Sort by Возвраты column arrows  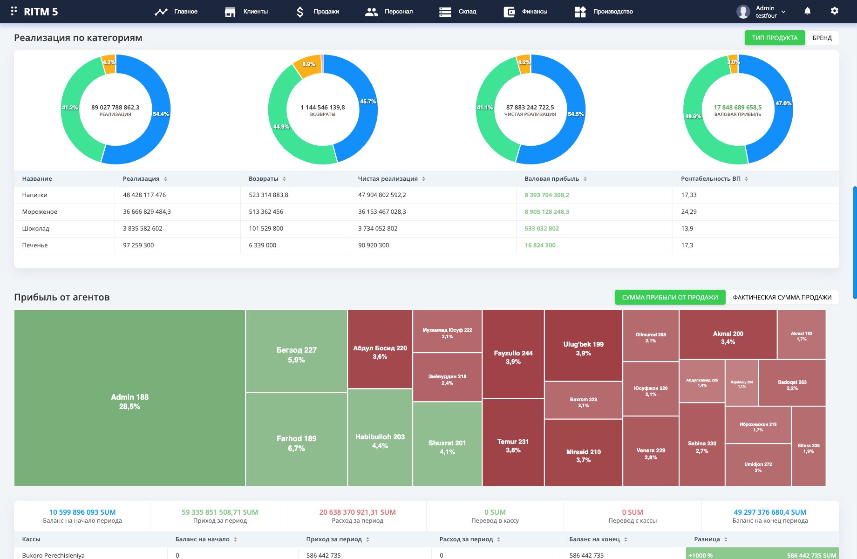point(284,179)
